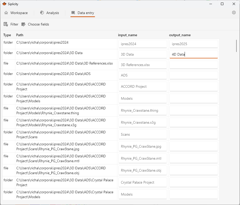The image size is (240, 205).
Task: Click the Siplicity shell logo icon
Action: (5, 4)
